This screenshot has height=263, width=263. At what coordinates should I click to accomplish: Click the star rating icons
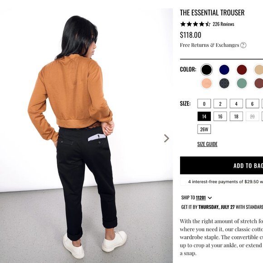(x=195, y=24)
